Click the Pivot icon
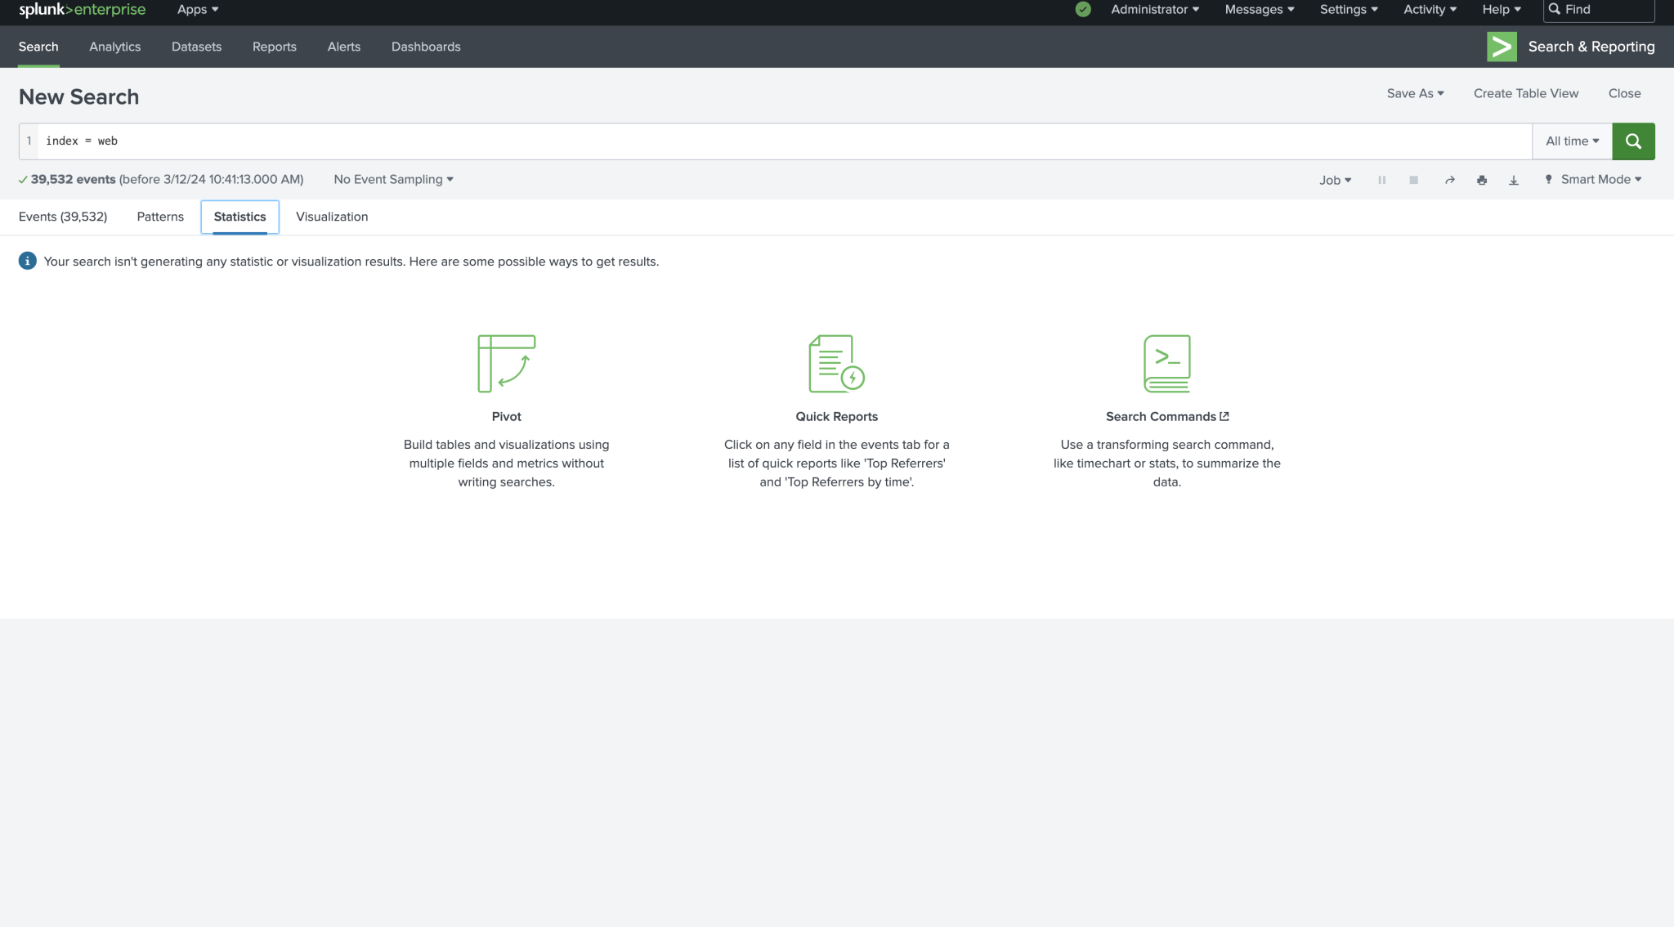 (x=506, y=364)
